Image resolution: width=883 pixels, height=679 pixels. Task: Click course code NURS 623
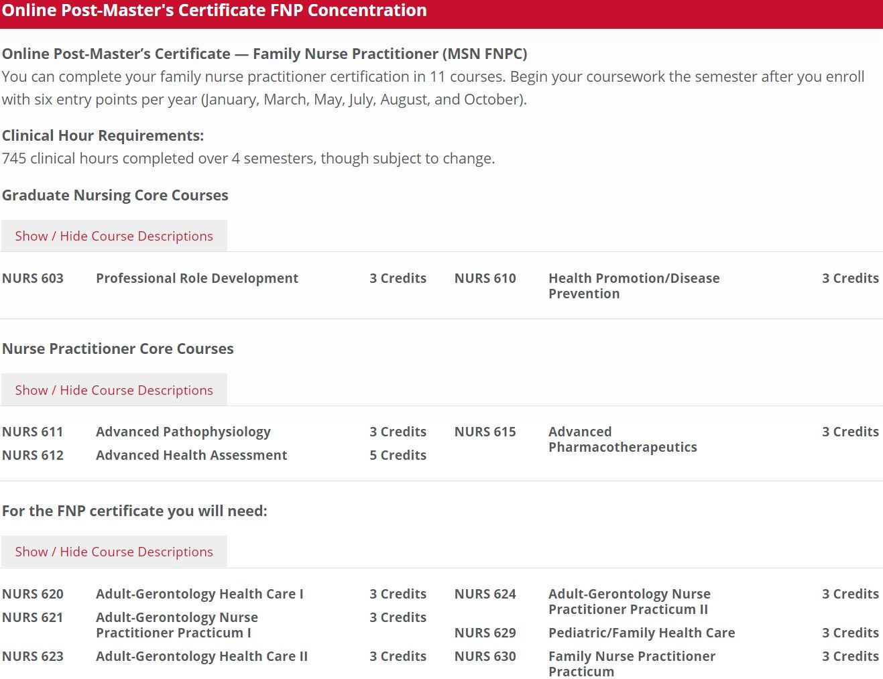pyautogui.click(x=33, y=656)
